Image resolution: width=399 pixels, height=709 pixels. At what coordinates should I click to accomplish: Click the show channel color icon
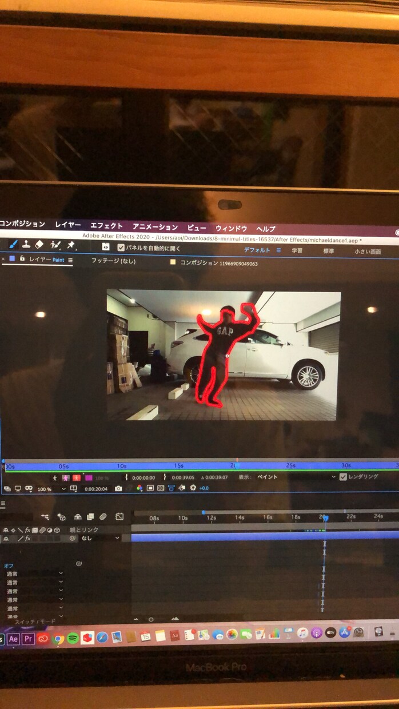tap(139, 488)
